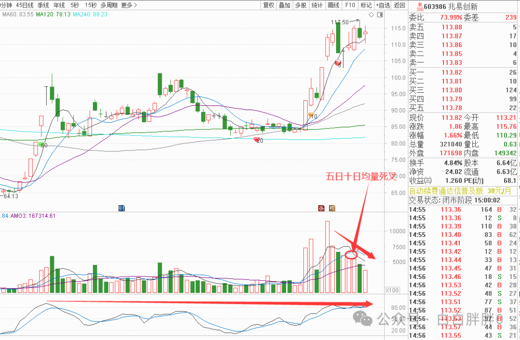Click the 统计 statistics button
This screenshot has height=340, width=520.
tap(317, 5)
